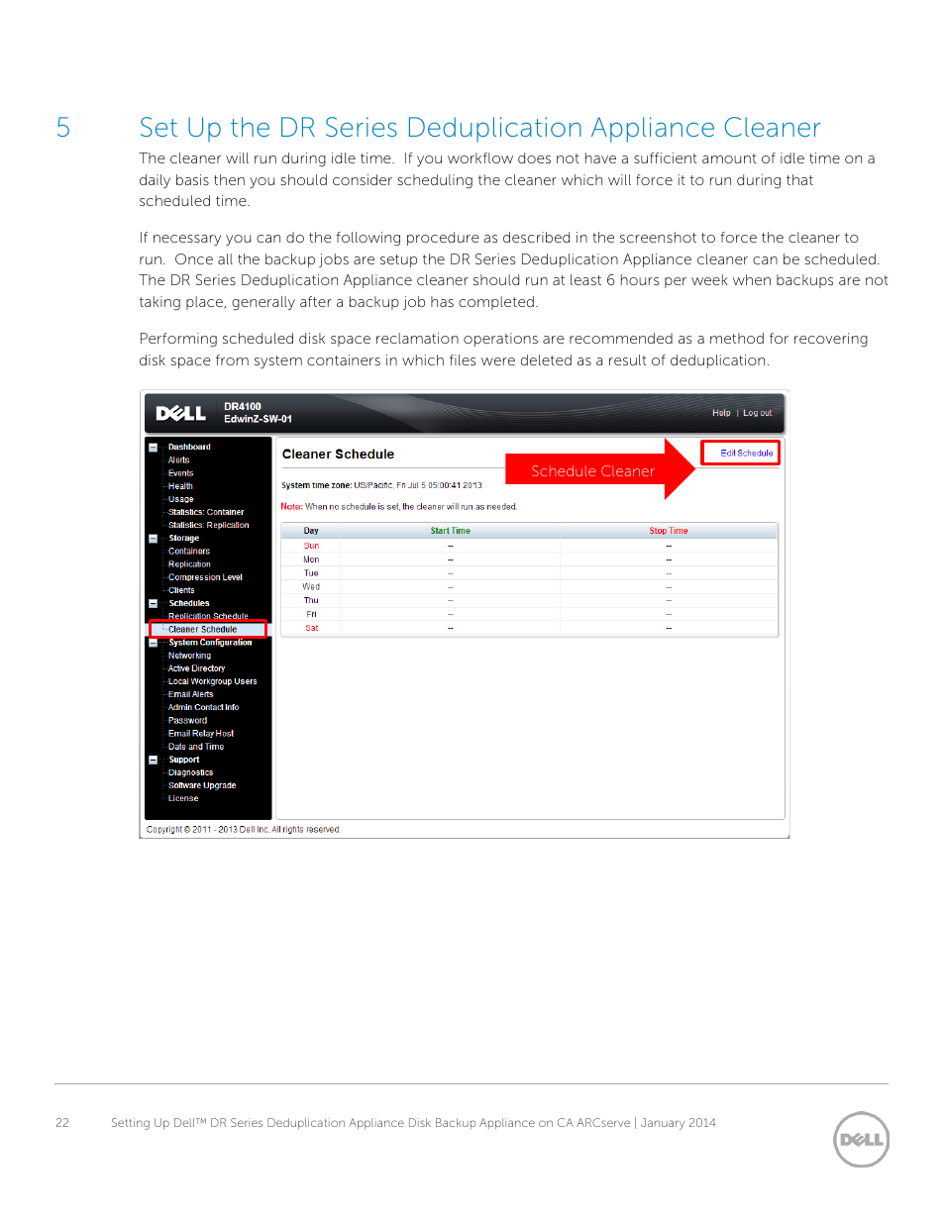The height and width of the screenshot is (1223, 945).
Task: Click the copyright notice below the sidebar
Action: click(x=244, y=830)
